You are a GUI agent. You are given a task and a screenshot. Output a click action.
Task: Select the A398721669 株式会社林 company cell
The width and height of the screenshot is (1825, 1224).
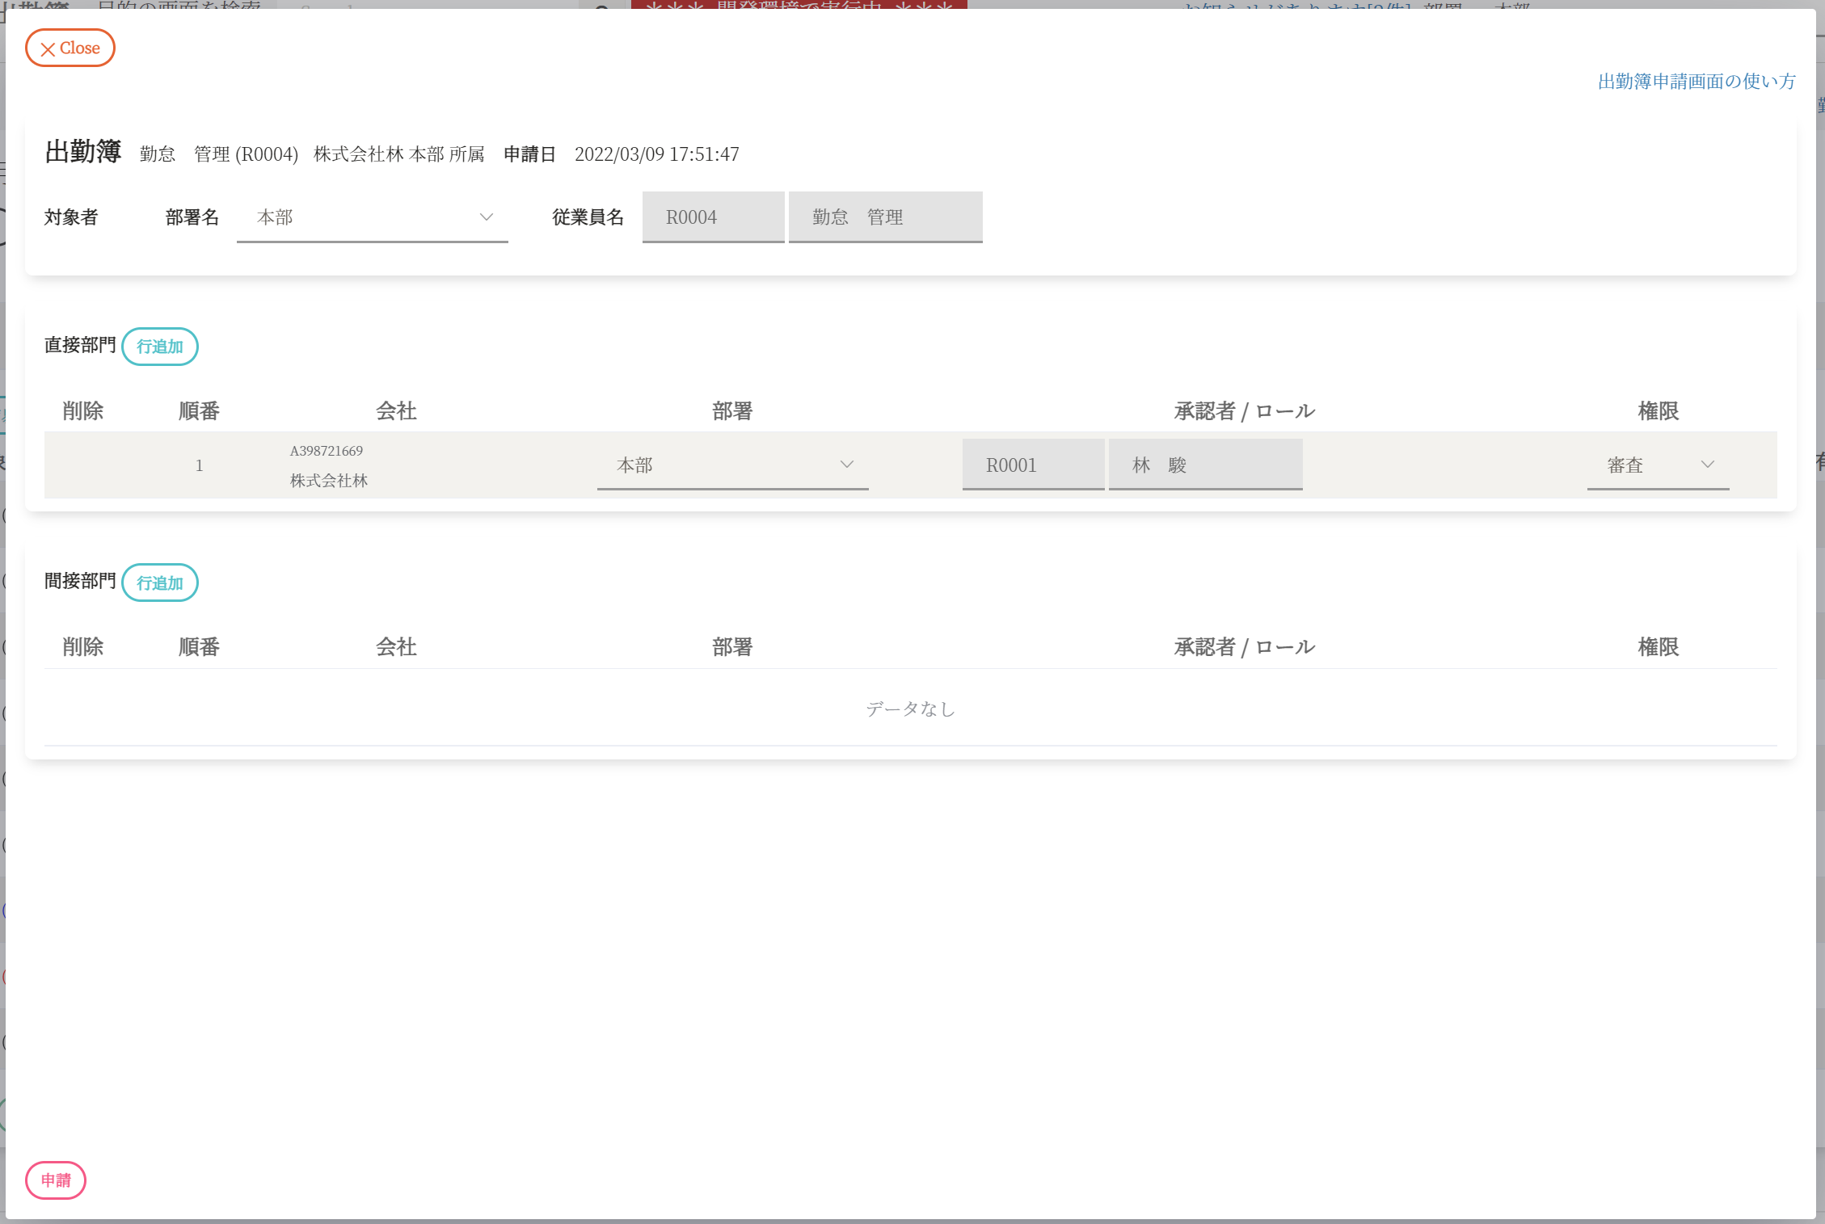coord(329,465)
